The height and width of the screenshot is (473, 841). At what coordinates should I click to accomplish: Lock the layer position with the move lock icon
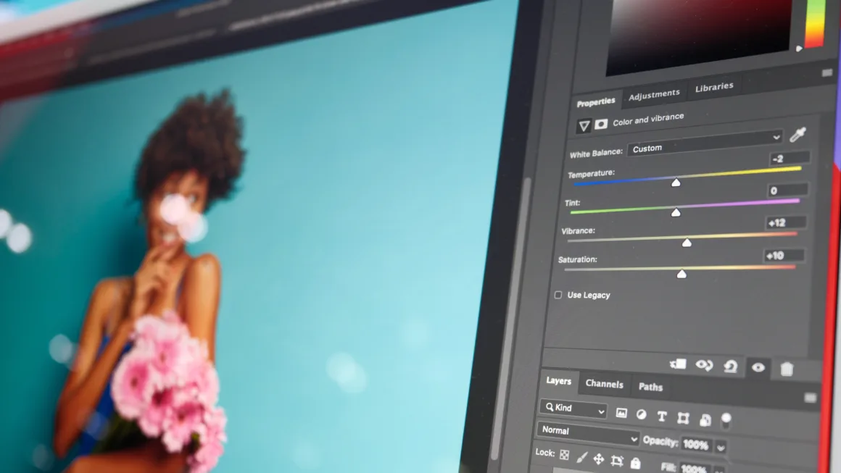coord(599,457)
